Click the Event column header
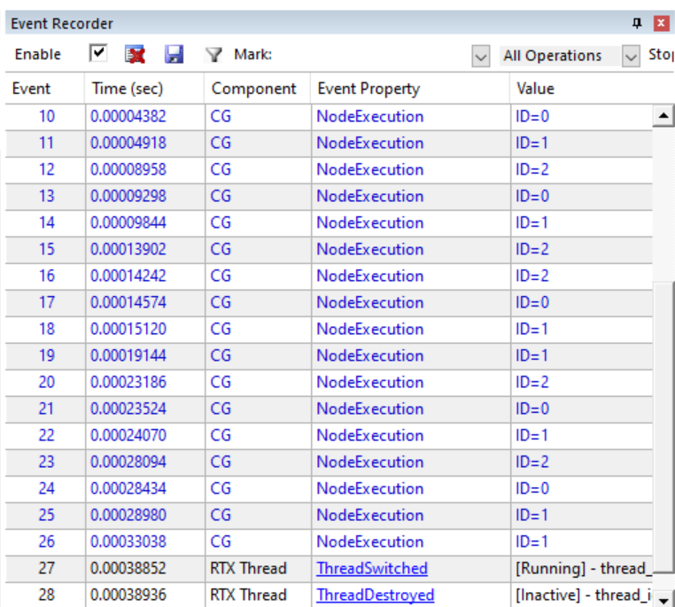The image size is (675, 607). click(31, 89)
